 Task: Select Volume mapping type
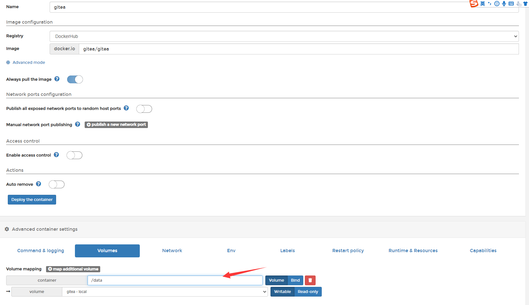(276, 280)
